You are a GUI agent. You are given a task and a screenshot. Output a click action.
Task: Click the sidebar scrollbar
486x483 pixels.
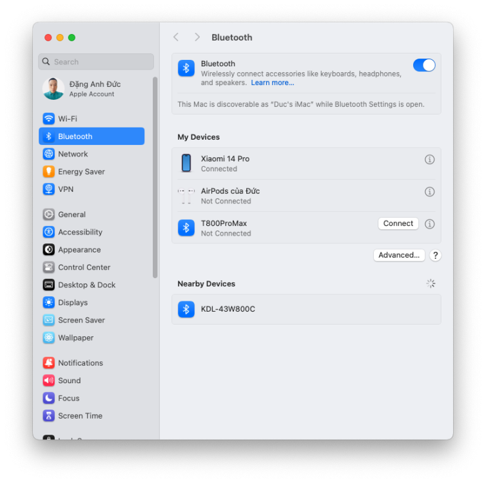(155, 177)
